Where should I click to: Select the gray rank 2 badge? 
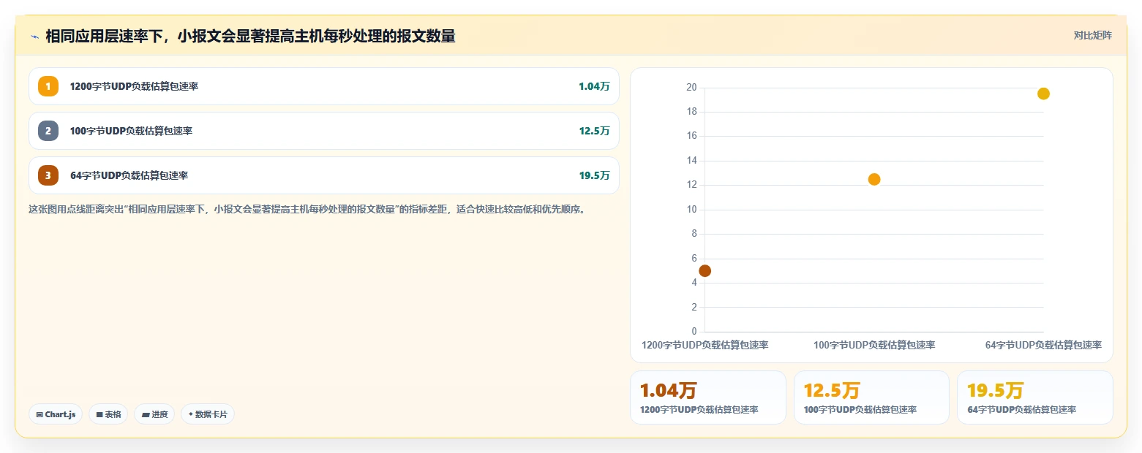click(48, 131)
